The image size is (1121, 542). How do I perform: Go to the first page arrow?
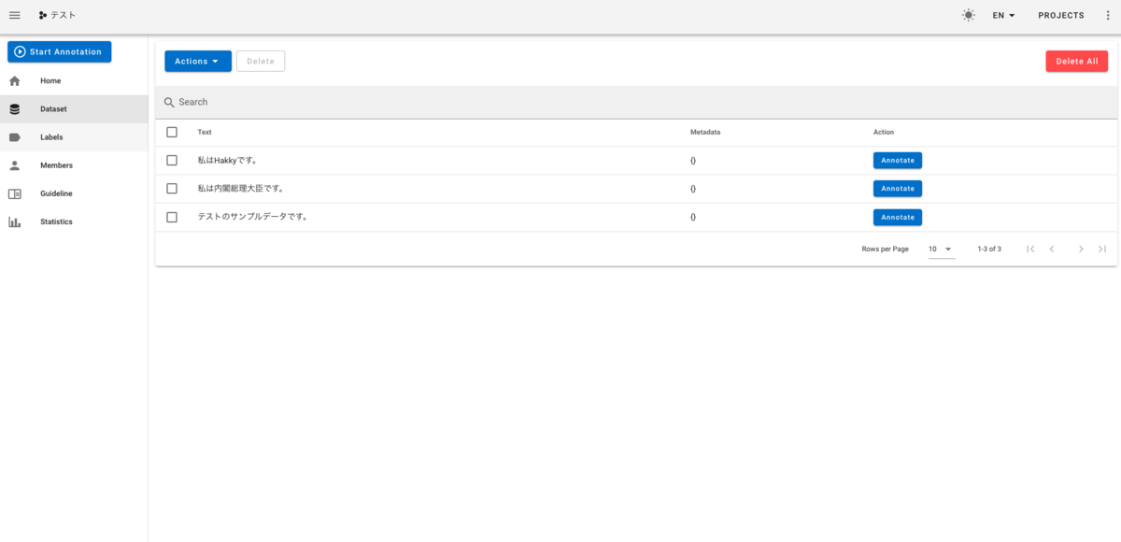pyautogui.click(x=1030, y=249)
